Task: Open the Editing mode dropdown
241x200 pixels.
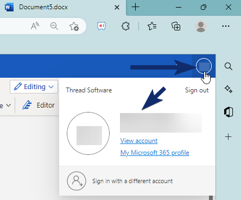Action: pos(34,87)
